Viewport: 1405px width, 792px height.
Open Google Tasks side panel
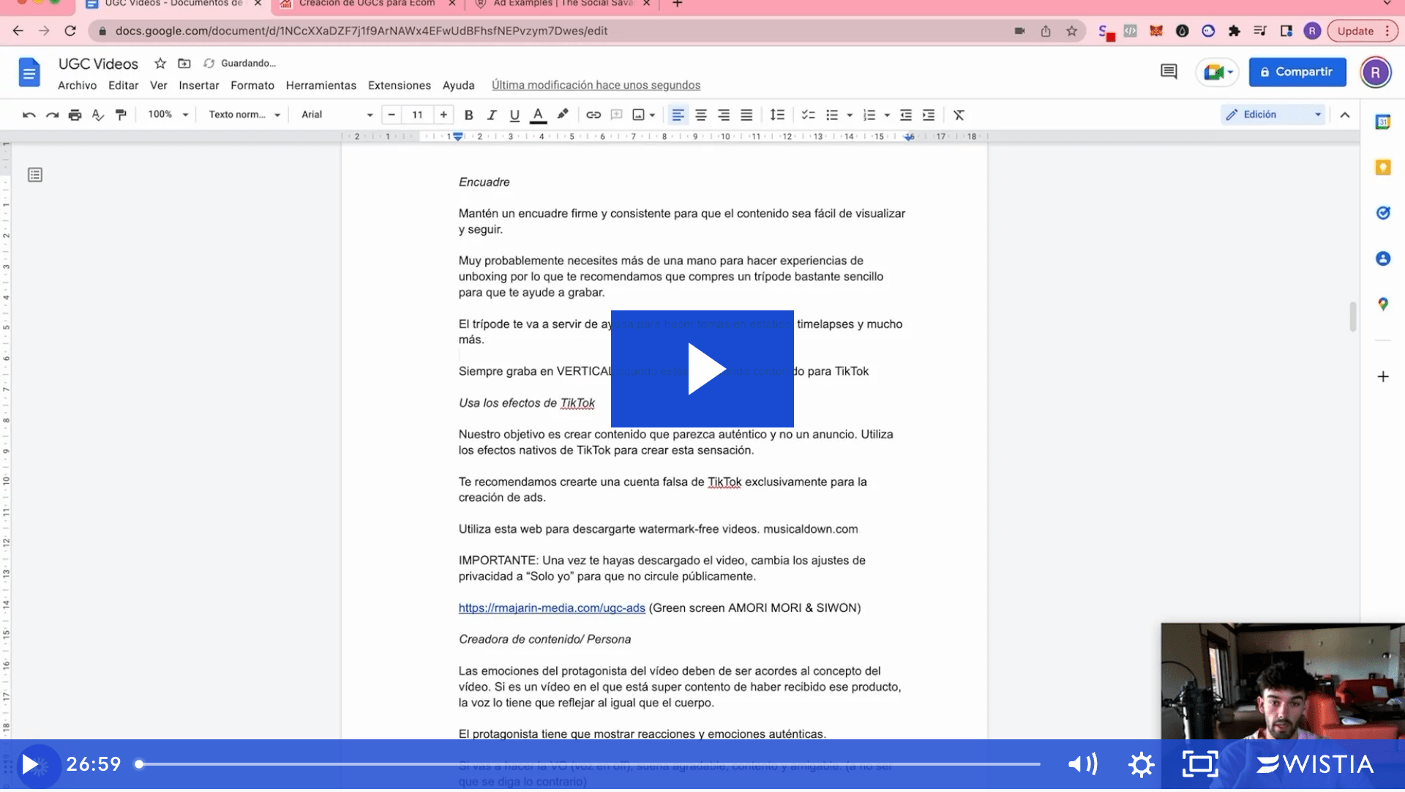point(1383,213)
